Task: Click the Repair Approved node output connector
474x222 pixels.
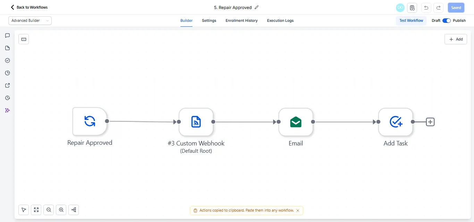Action: point(107,121)
